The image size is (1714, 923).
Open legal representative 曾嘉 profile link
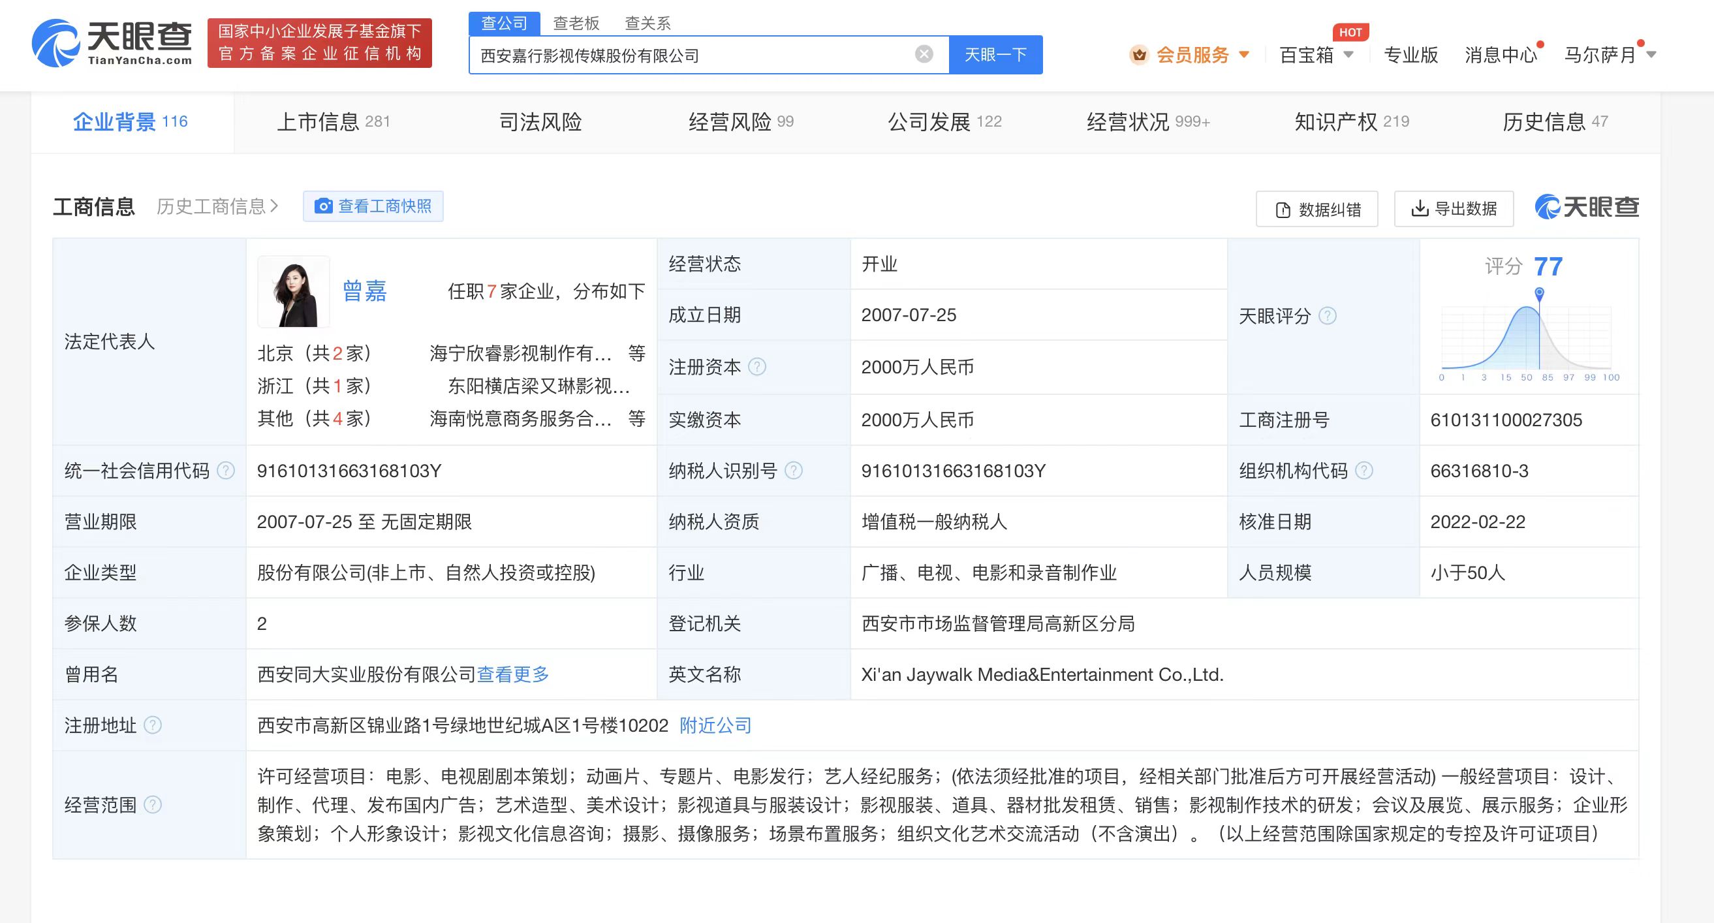click(x=365, y=291)
